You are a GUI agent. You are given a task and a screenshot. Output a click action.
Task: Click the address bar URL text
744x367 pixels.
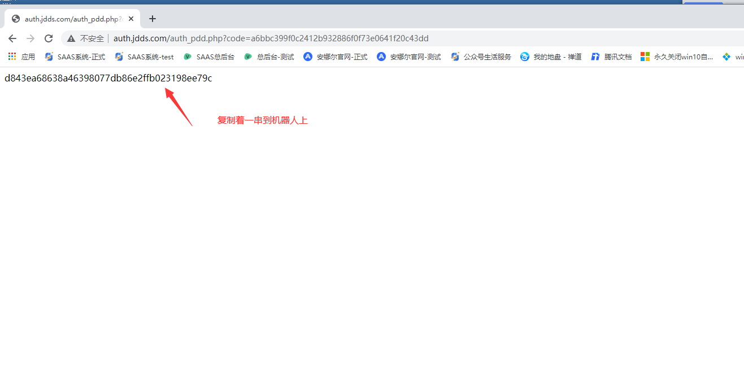[x=271, y=38]
